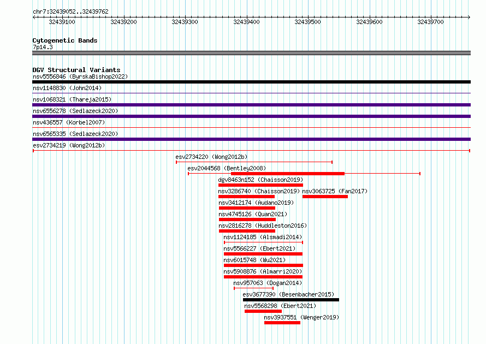Open nsv1068321 (Thareja2015) variant label
The width and height of the screenshot is (486, 344).
click(x=72, y=99)
